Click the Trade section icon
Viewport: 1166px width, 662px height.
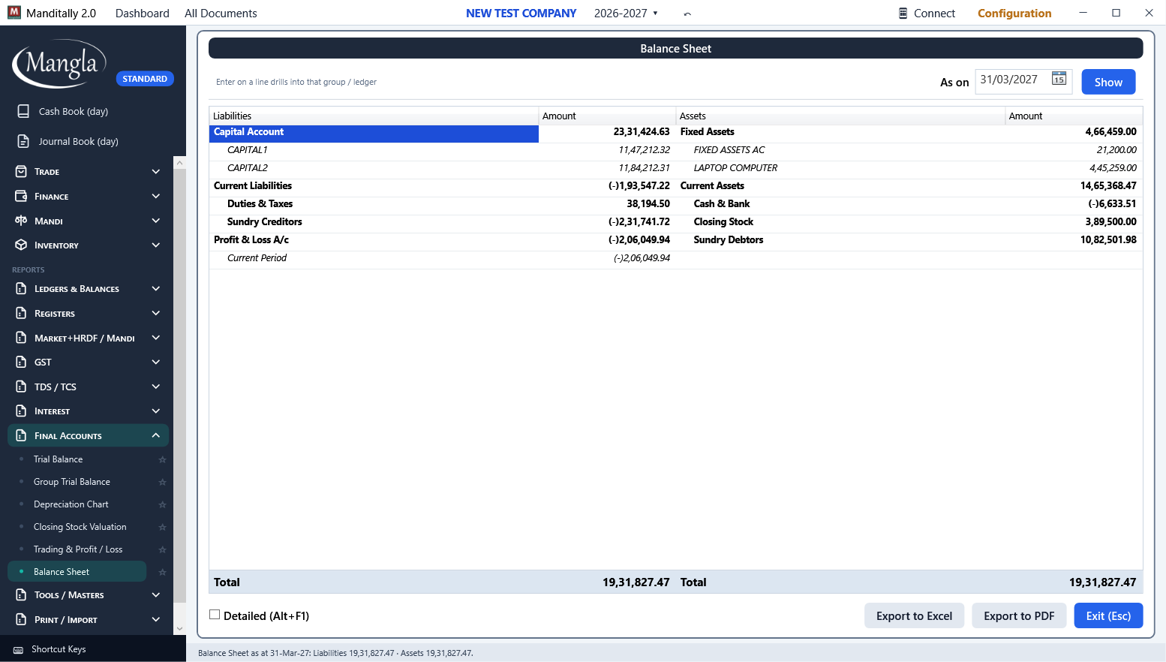tap(21, 171)
